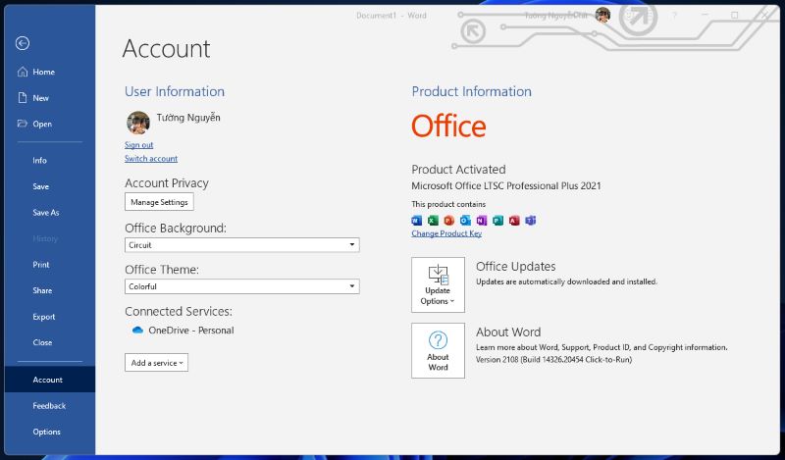Go to the Print page in sidebar
The image size is (785, 460).
[x=41, y=264]
